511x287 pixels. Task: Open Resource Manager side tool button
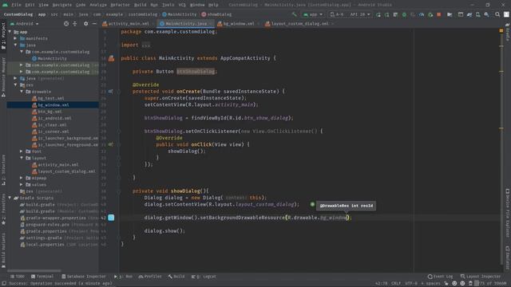(x=3, y=77)
